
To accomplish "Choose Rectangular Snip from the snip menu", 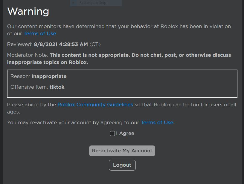I will (x=93, y=3).
